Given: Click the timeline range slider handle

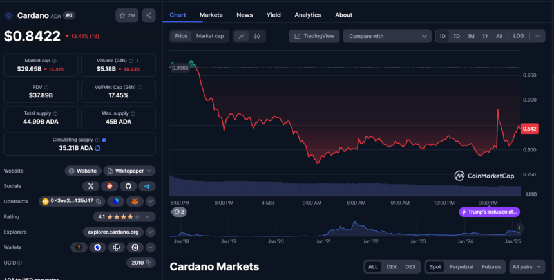Looking at the screenshot, I should [520, 227].
